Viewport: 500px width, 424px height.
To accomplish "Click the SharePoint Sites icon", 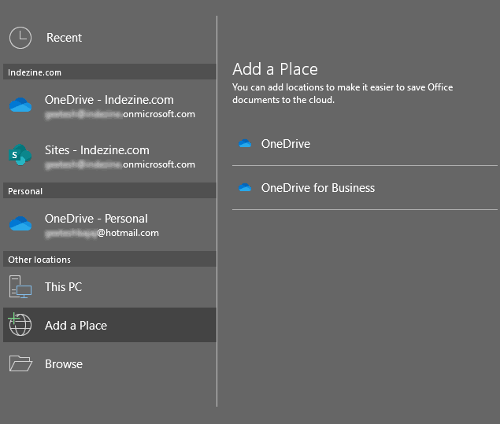I will pyautogui.click(x=20, y=156).
